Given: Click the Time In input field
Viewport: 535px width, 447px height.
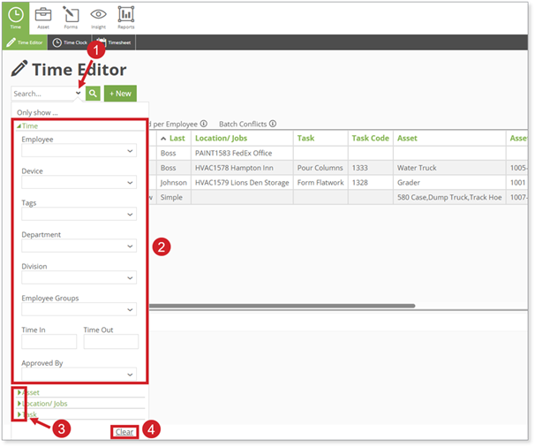Looking at the screenshot, I should pyautogui.click(x=49, y=342).
